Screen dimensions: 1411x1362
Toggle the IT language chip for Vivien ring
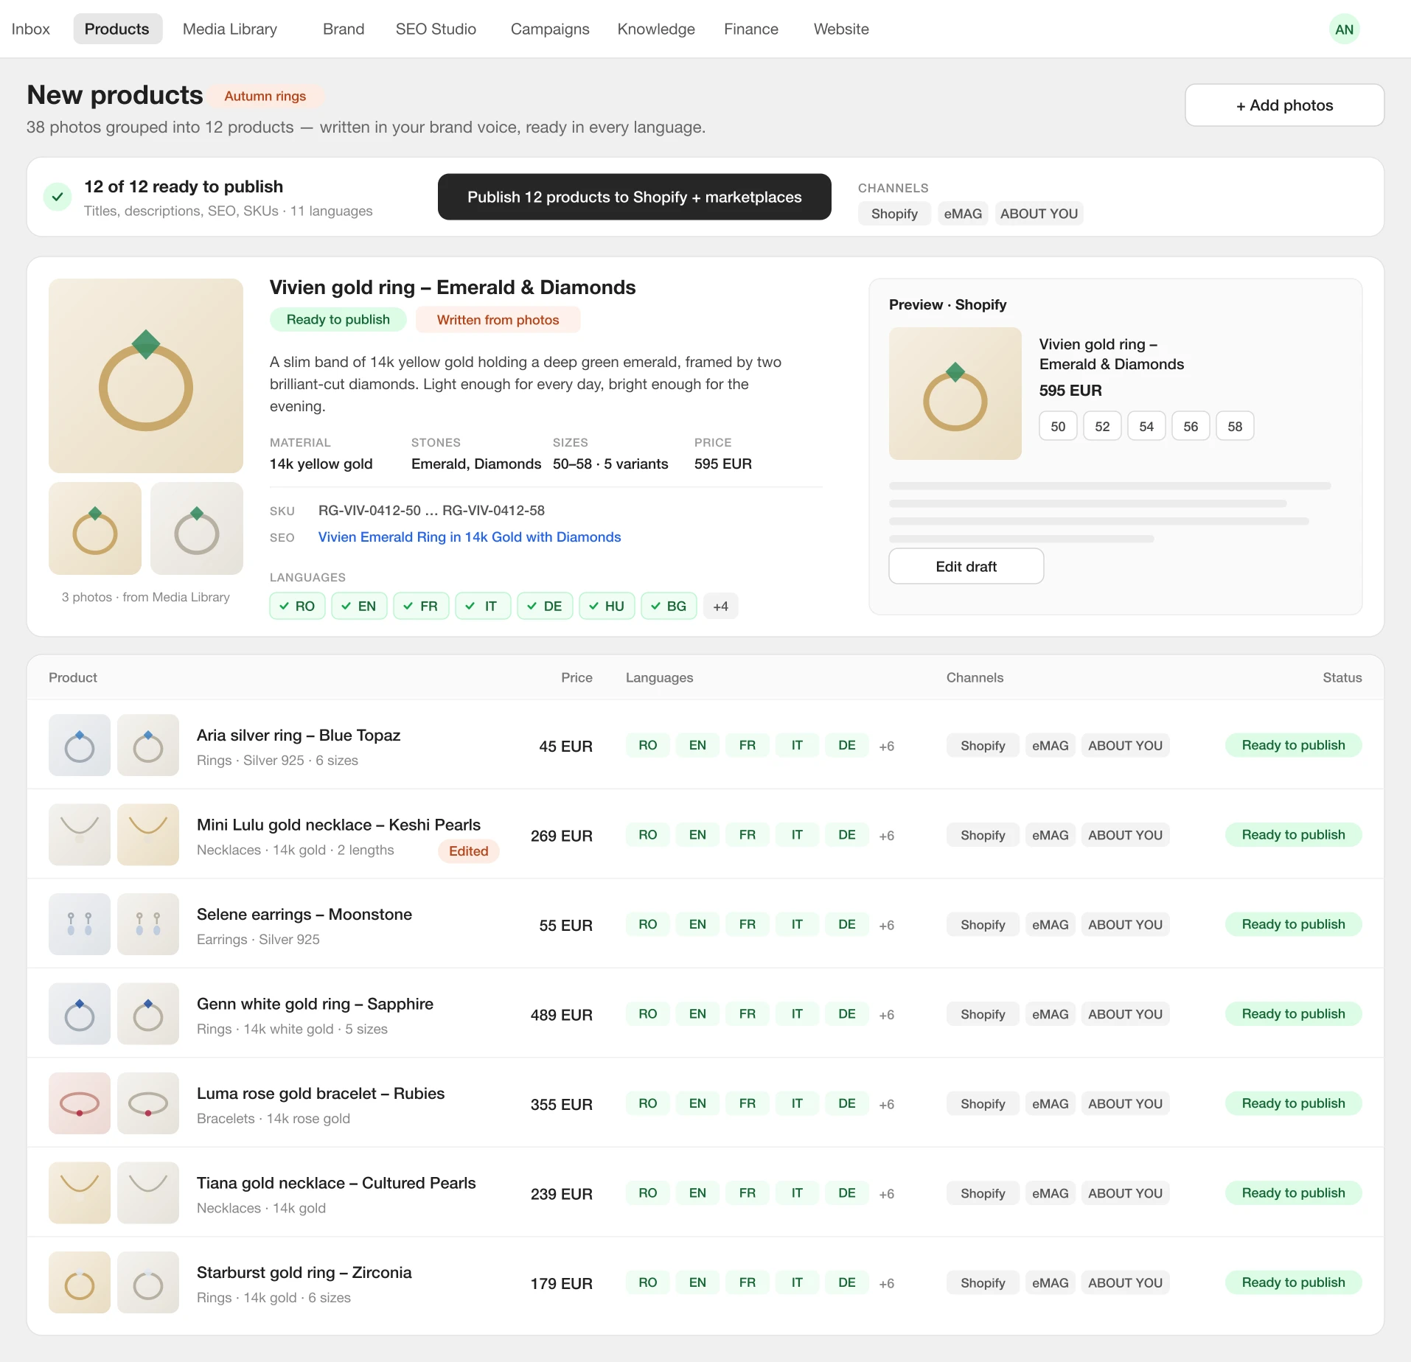click(x=484, y=606)
